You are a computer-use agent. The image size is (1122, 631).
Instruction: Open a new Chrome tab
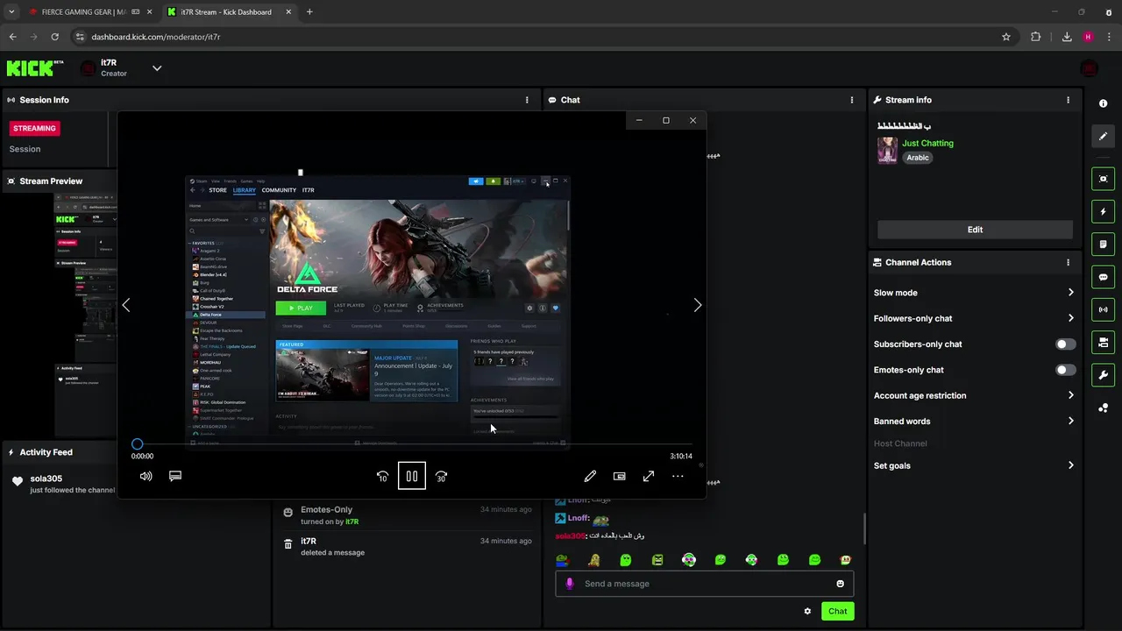(x=309, y=12)
